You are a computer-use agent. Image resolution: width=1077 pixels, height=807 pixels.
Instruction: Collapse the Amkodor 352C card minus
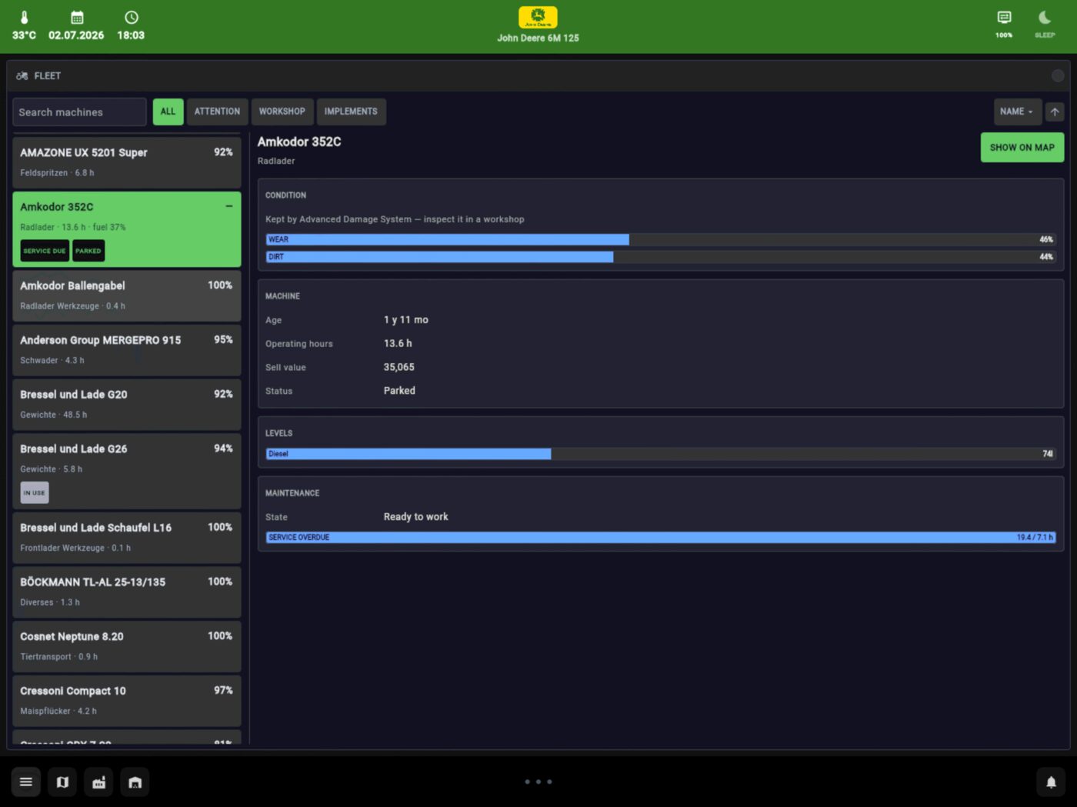tap(228, 206)
